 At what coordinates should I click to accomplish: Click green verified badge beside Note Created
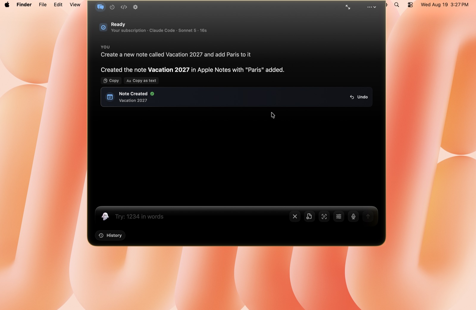pos(152,94)
